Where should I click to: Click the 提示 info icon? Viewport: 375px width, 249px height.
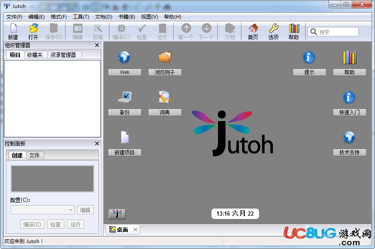tap(309, 57)
